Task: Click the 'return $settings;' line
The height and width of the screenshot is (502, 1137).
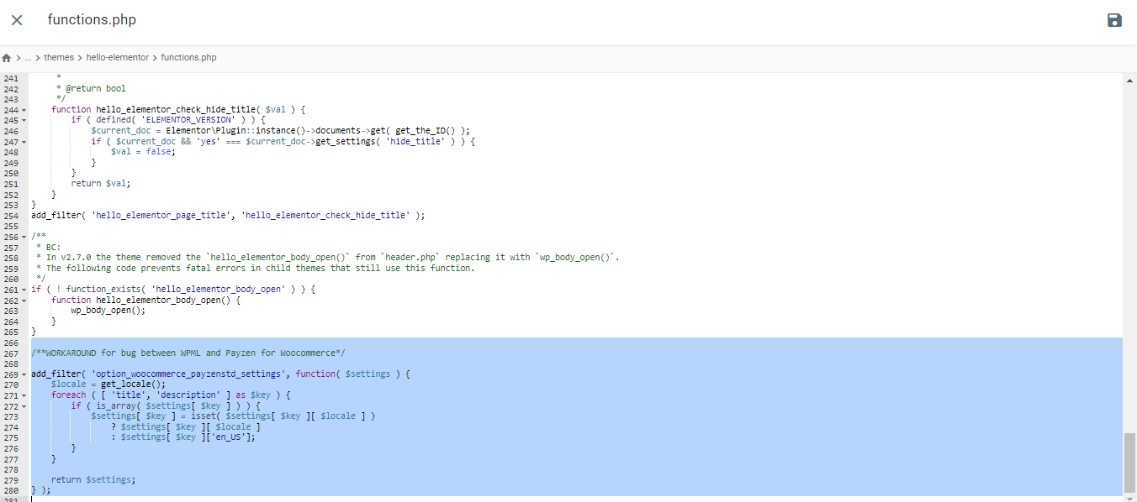Action: 93,479
